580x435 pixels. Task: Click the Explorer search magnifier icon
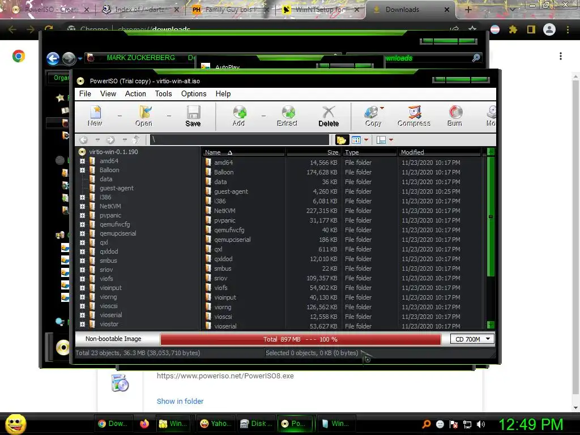476,58
